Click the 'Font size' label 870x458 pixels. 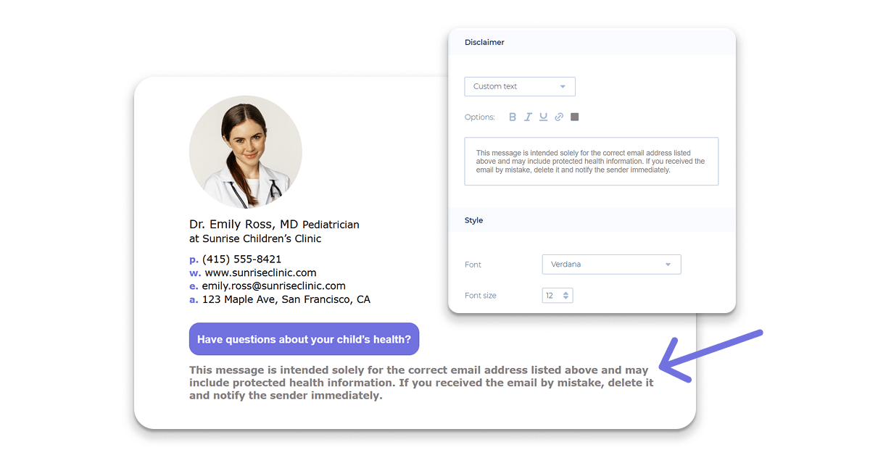[x=481, y=296]
